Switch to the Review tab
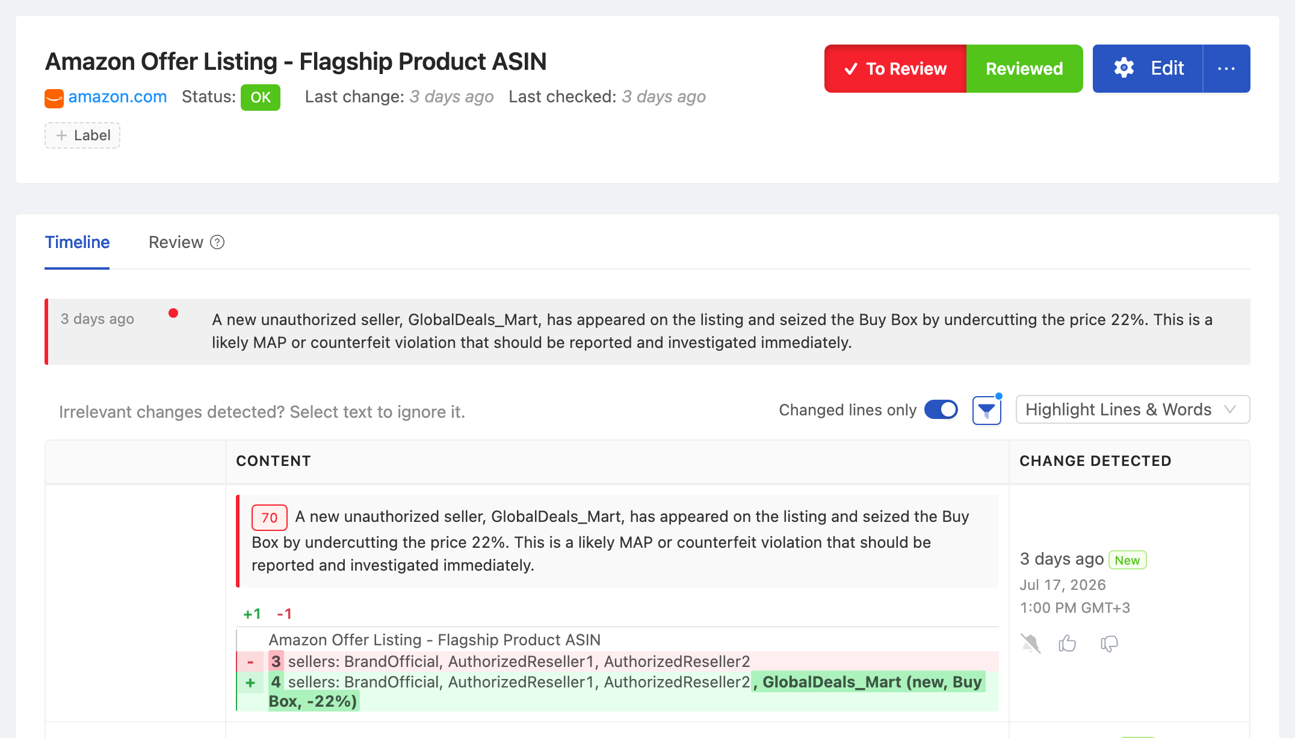Image resolution: width=1295 pixels, height=738 pixels. (176, 242)
